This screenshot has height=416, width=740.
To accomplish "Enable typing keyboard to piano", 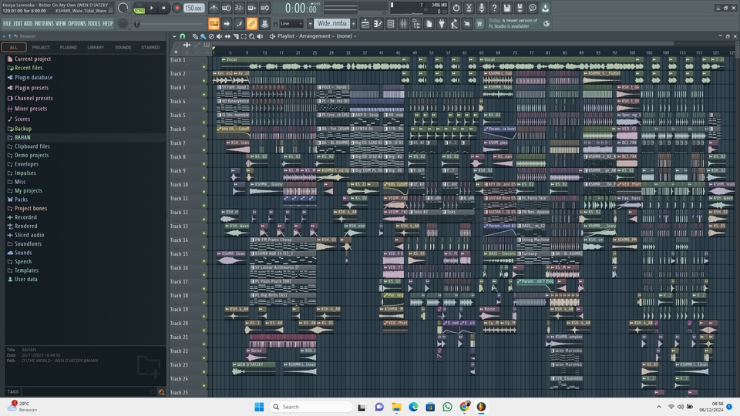I will (x=214, y=24).
